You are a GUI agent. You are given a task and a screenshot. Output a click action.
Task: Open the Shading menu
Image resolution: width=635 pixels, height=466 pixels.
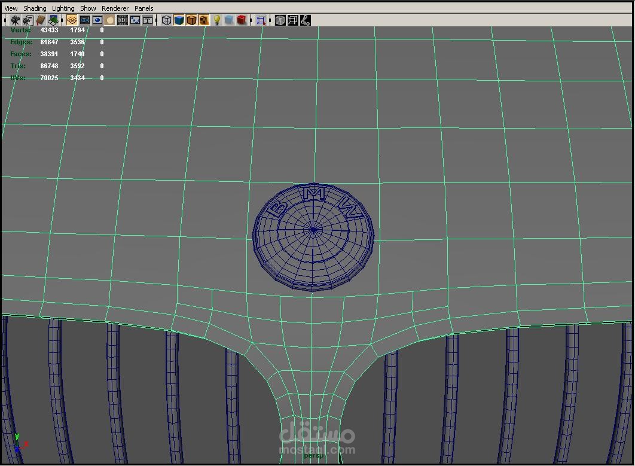35,8
